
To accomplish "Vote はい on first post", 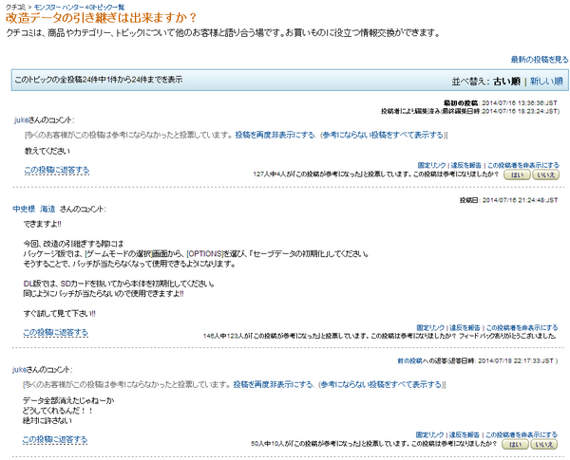I will click(x=517, y=175).
